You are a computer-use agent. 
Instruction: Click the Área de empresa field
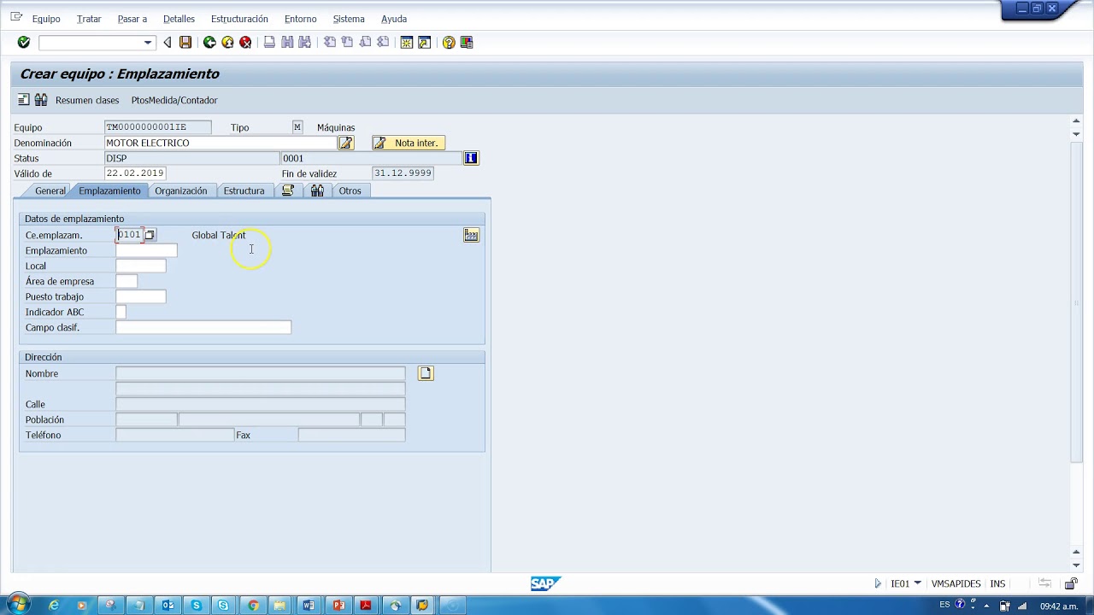coord(126,281)
